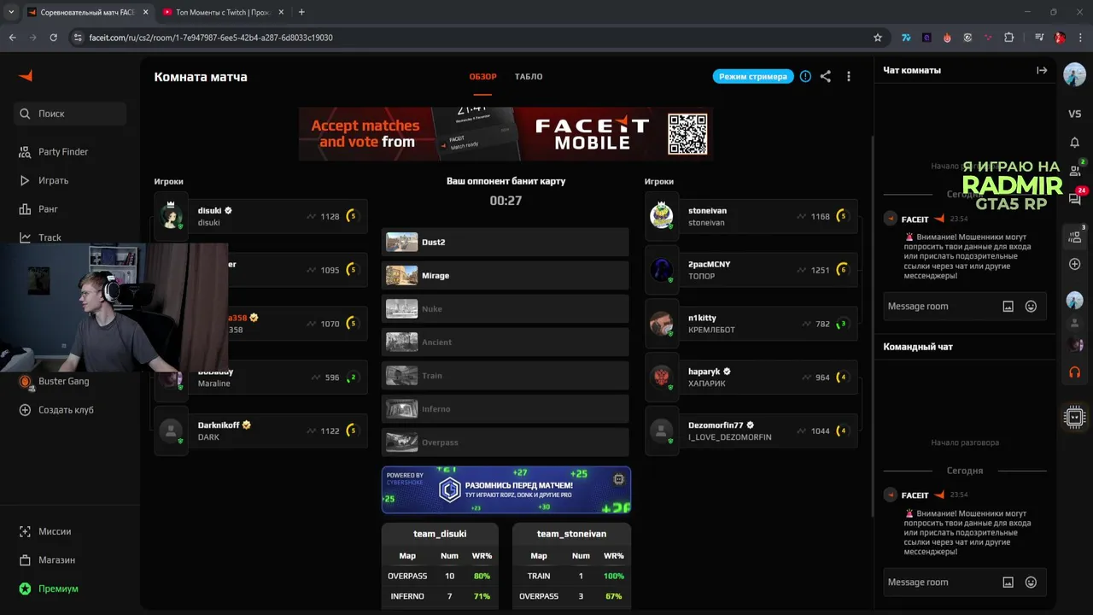Image resolution: width=1093 pixels, height=615 pixels.
Task: Open the party icon with badge 3
Action: [1074, 237]
